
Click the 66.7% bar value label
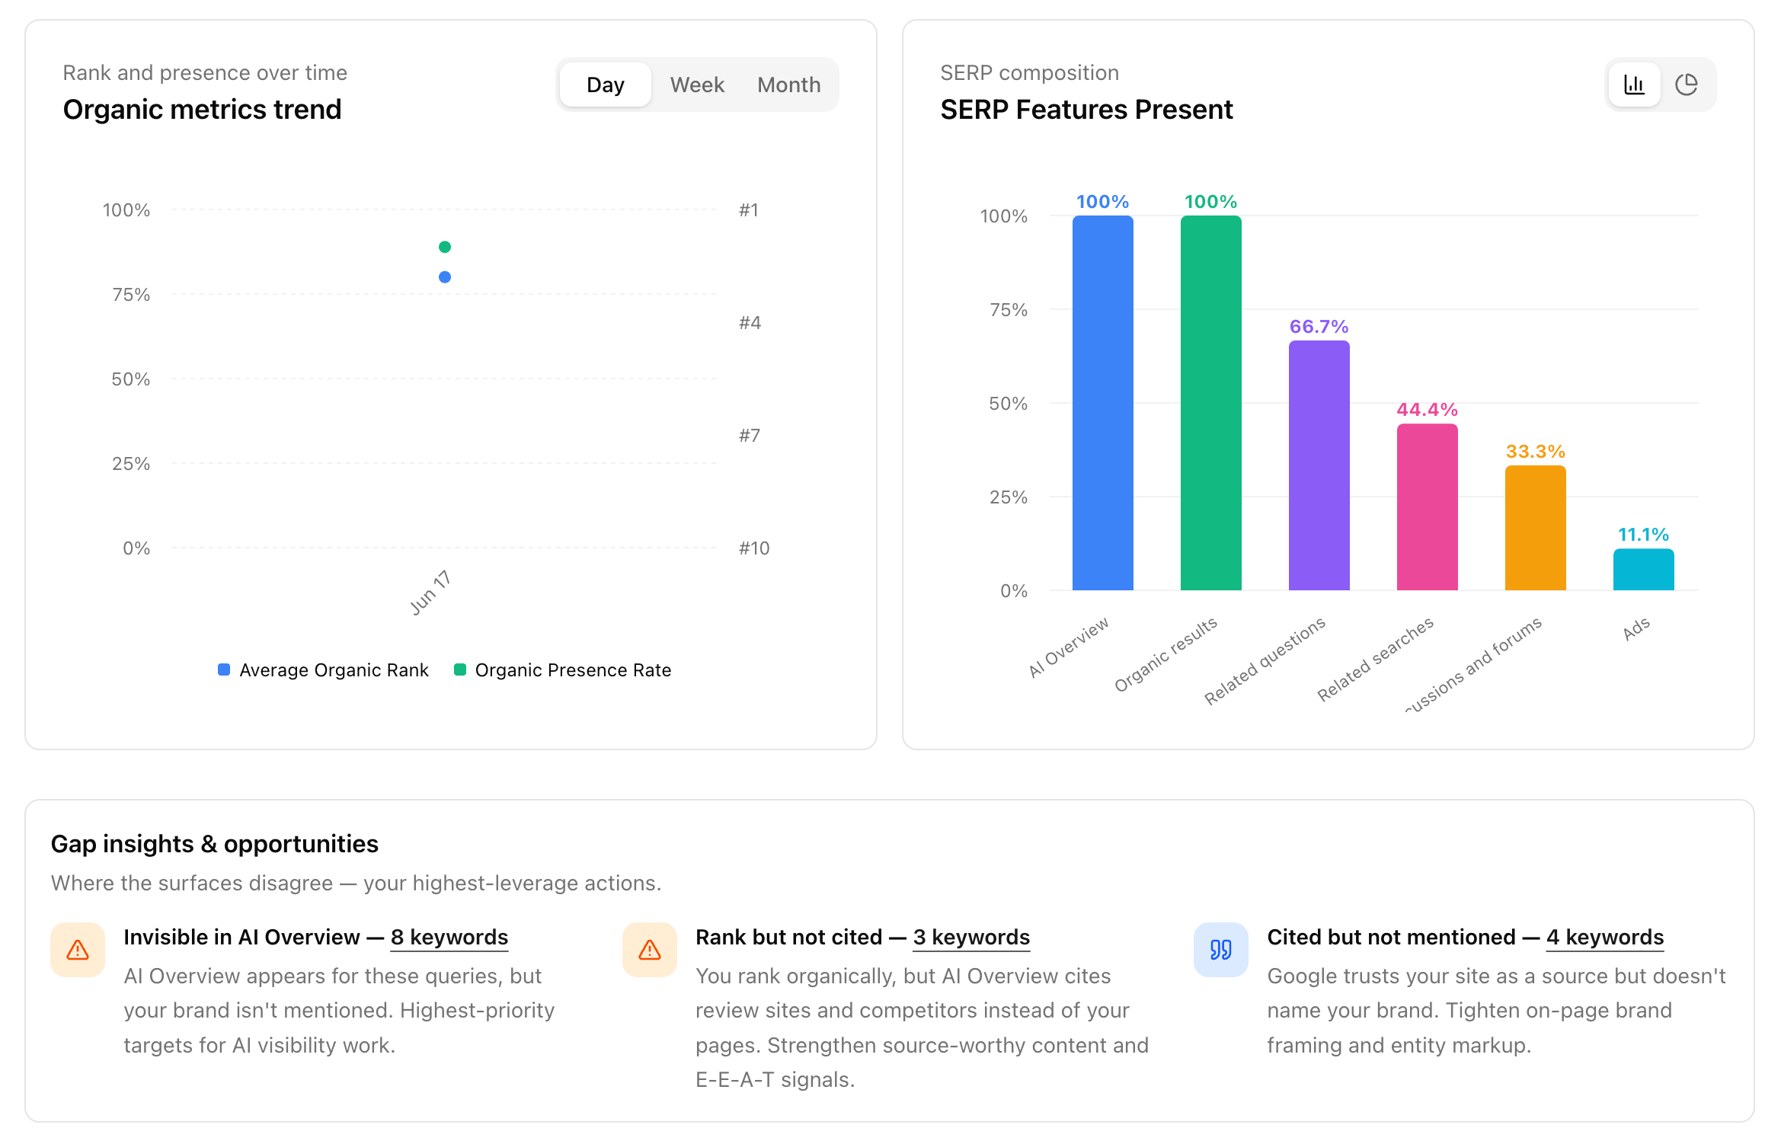1319,327
